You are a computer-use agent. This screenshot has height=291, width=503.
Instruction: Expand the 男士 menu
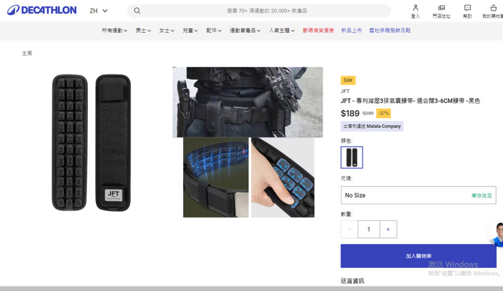tap(143, 30)
